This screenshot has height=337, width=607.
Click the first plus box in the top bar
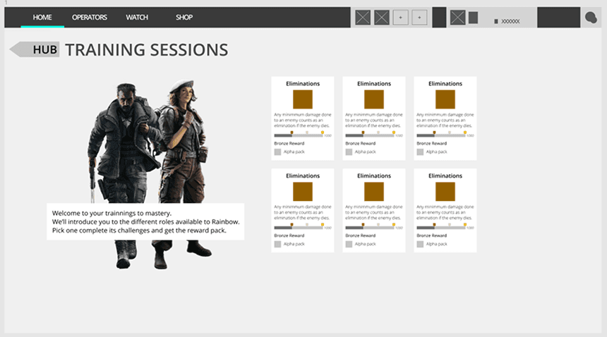[x=401, y=18]
